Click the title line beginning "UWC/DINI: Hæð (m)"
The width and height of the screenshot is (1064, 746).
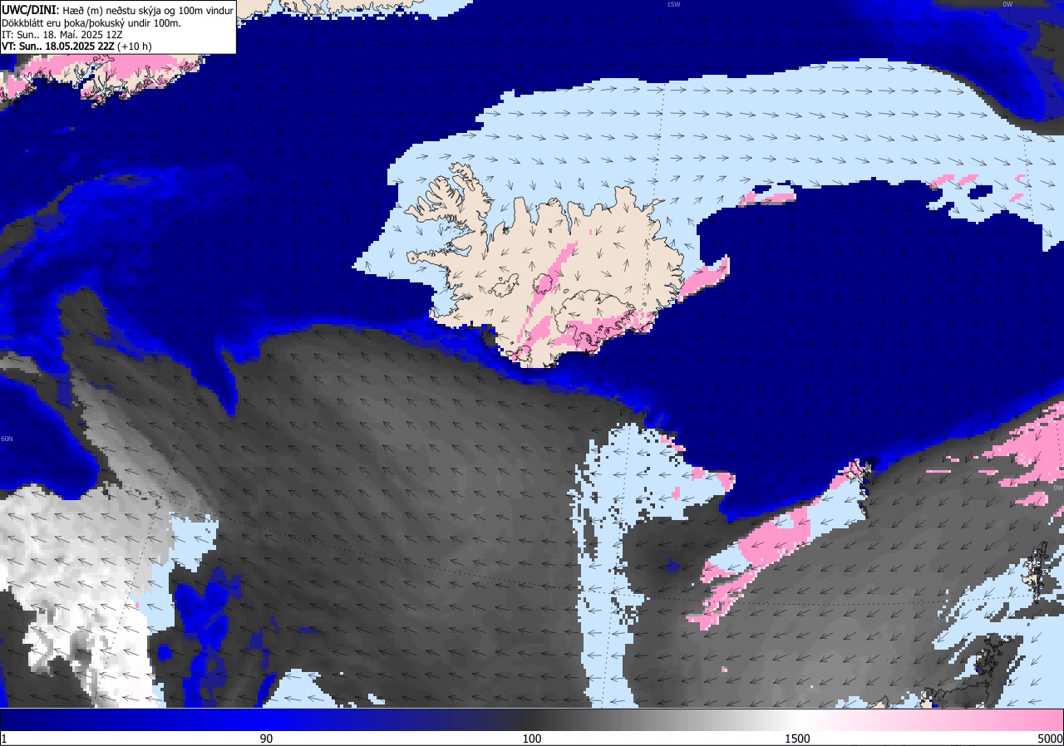(118, 9)
